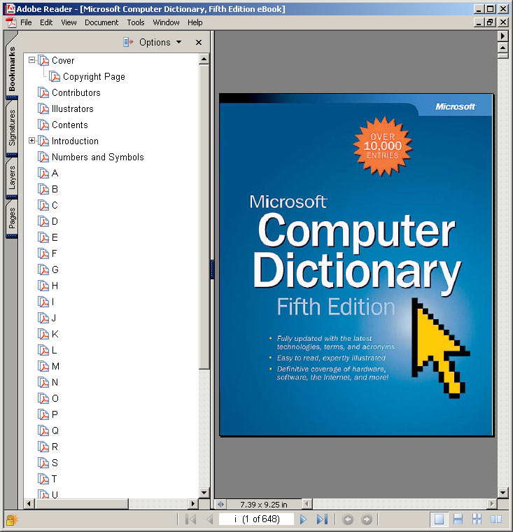
Task: Click the bookmarks panel scroll down arrow
Action: [x=204, y=492]
